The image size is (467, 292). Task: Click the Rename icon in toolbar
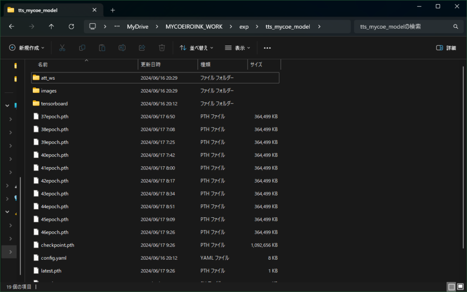click(122, 48)
